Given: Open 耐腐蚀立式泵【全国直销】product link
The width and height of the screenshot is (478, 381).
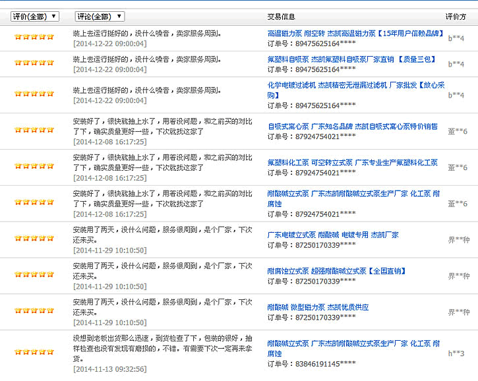Looking at the screenshot, I should pos(337,271).
